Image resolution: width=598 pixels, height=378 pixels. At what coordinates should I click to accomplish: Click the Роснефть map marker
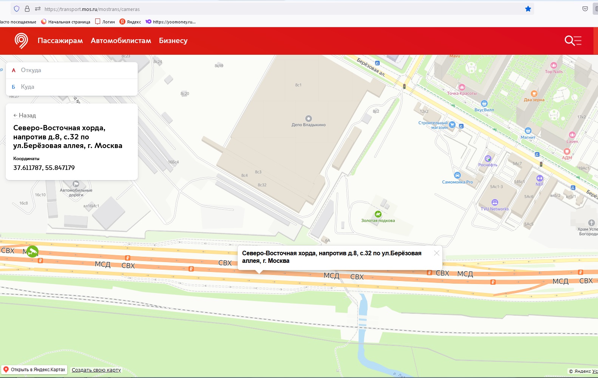488,159
